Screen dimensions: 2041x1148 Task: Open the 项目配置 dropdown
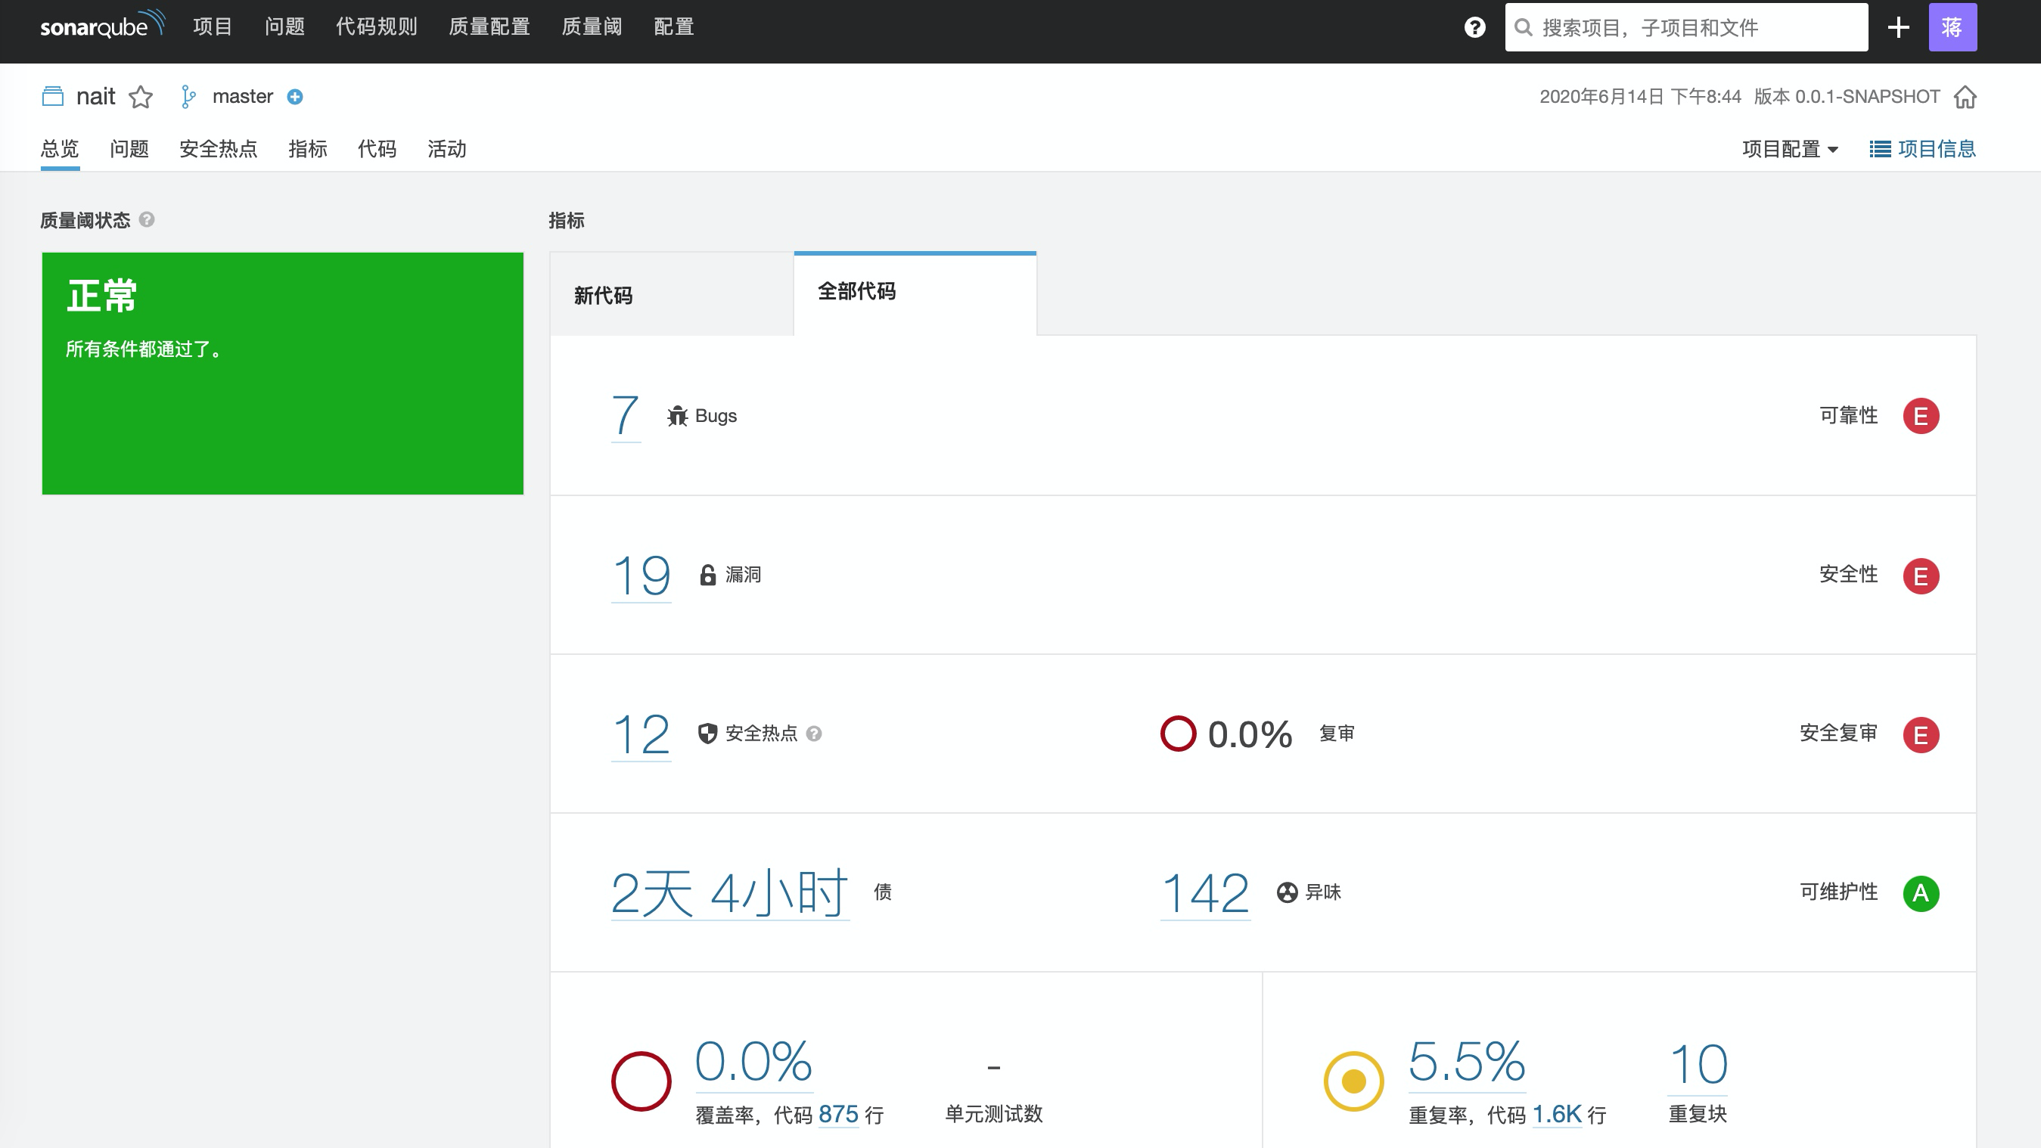[1791, 148]
